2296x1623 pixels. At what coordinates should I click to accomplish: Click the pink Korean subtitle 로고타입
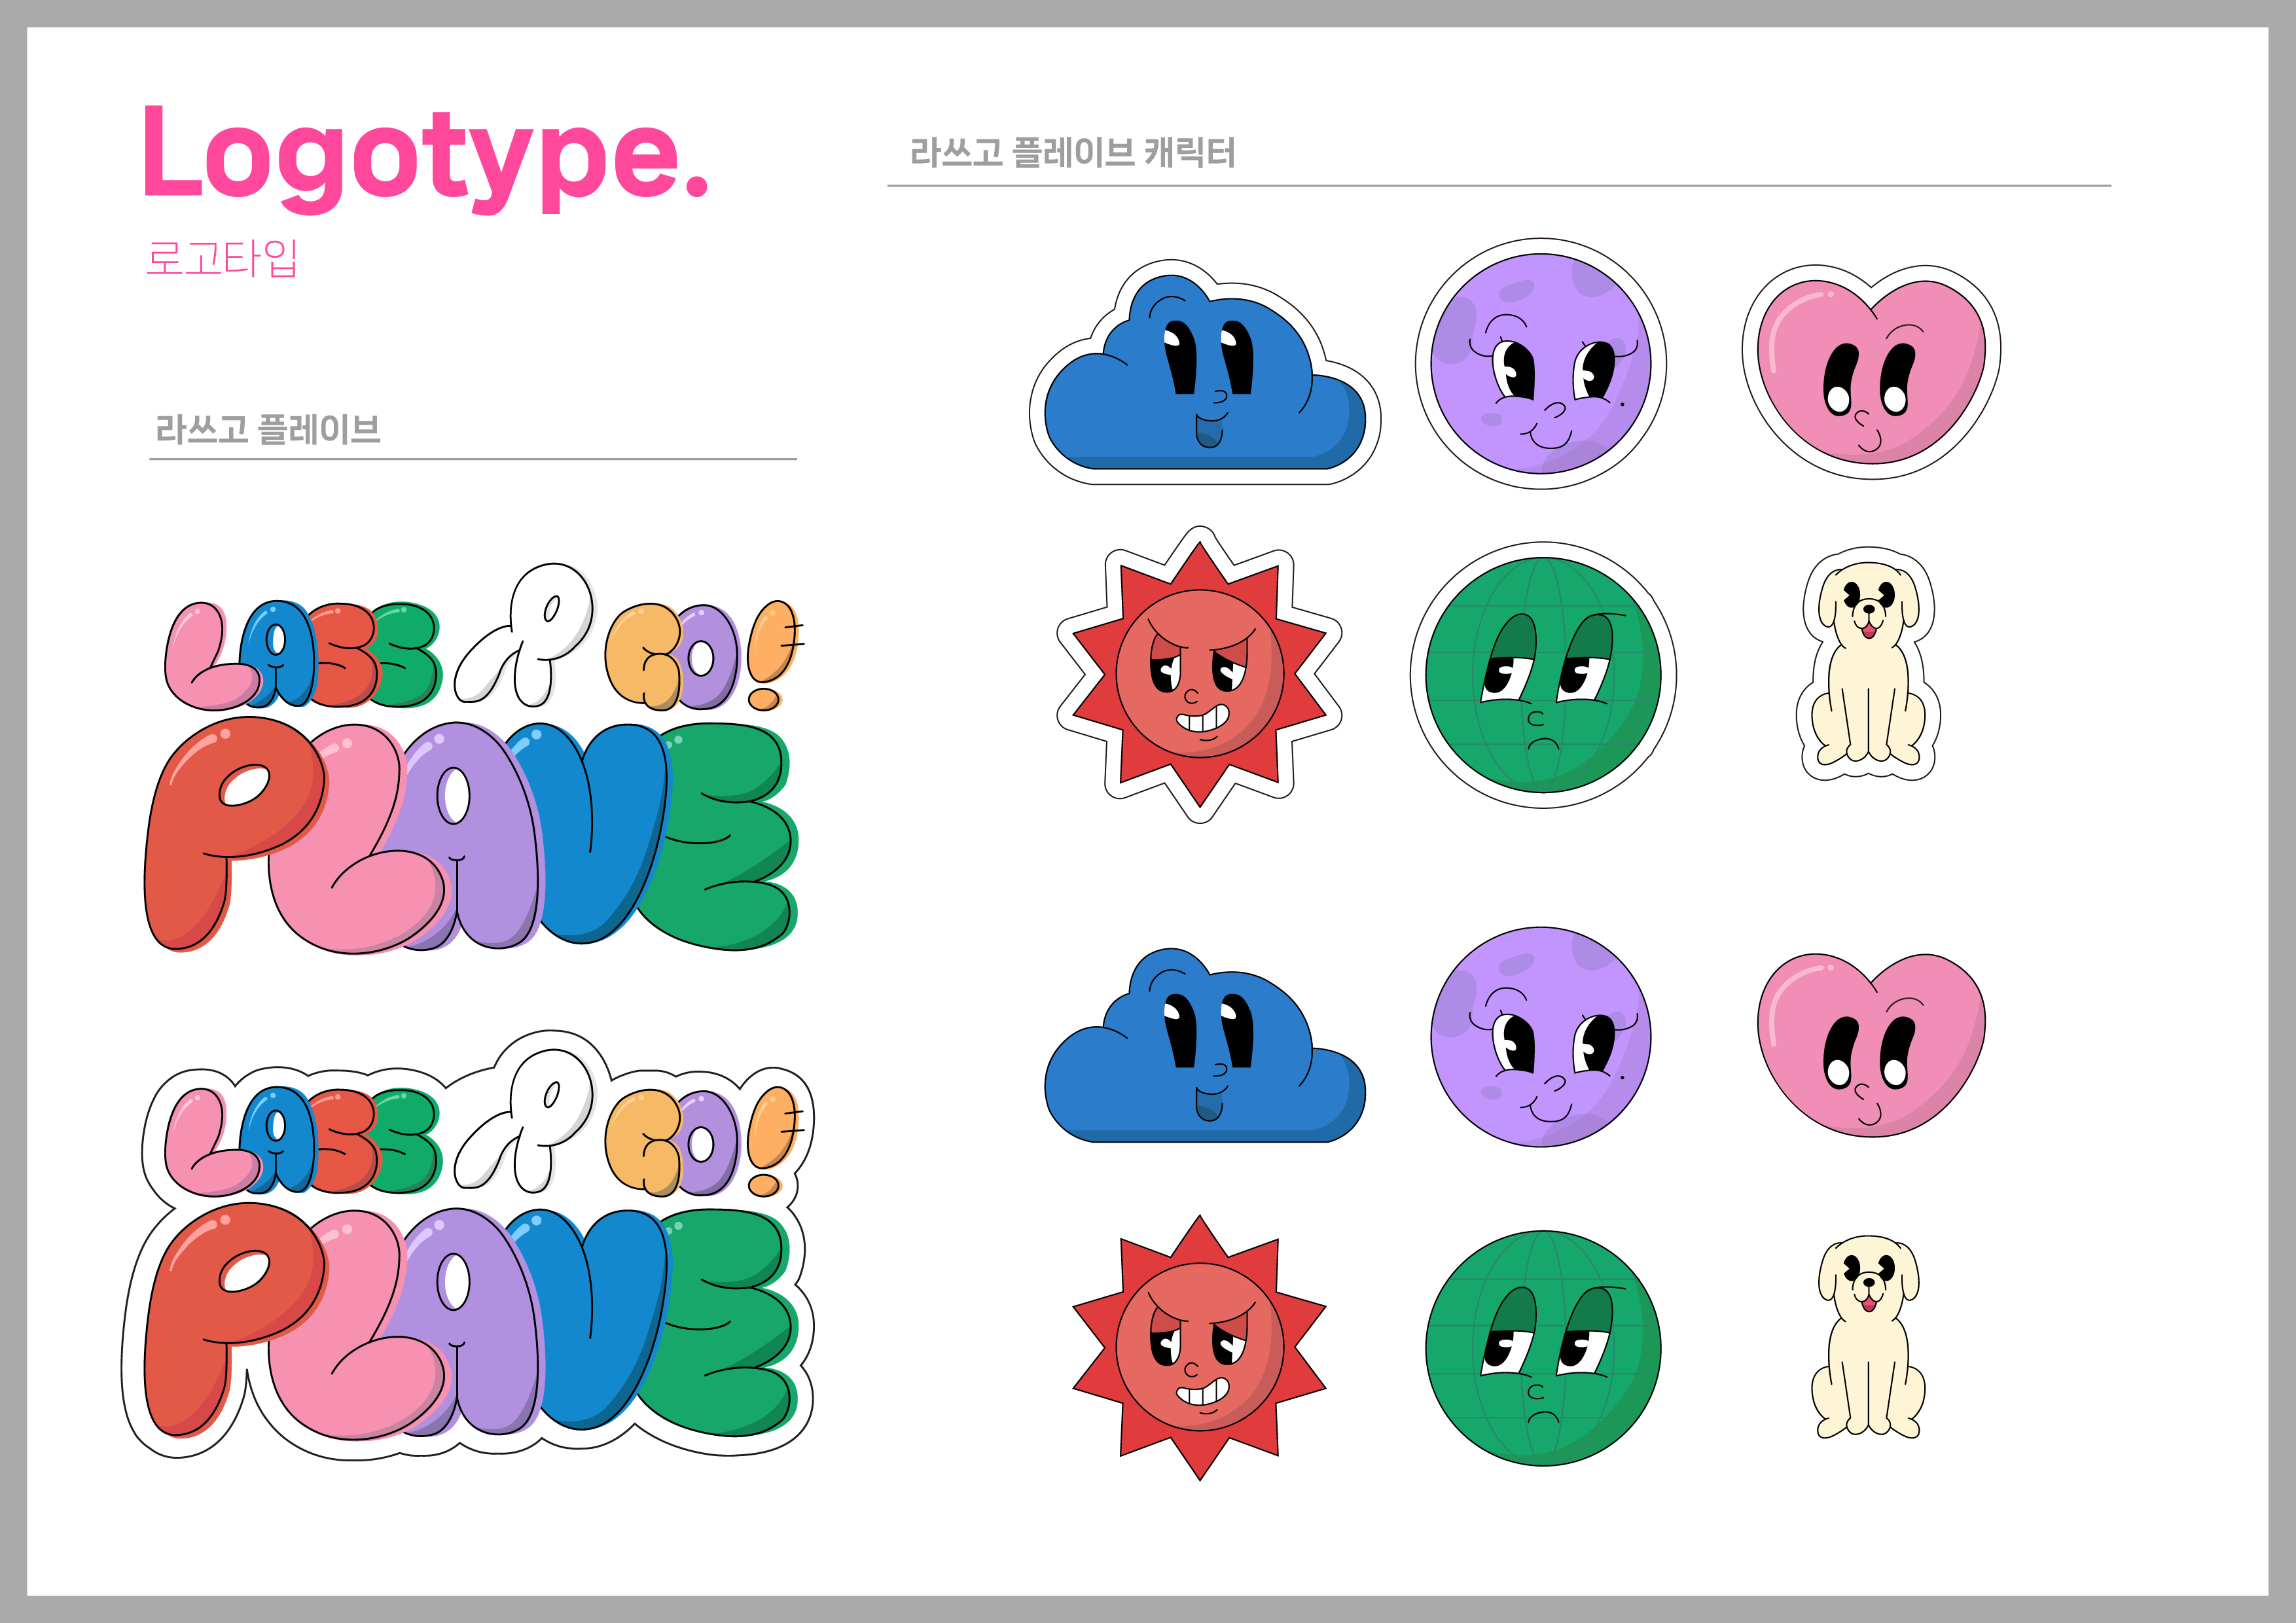pos(222,258)
